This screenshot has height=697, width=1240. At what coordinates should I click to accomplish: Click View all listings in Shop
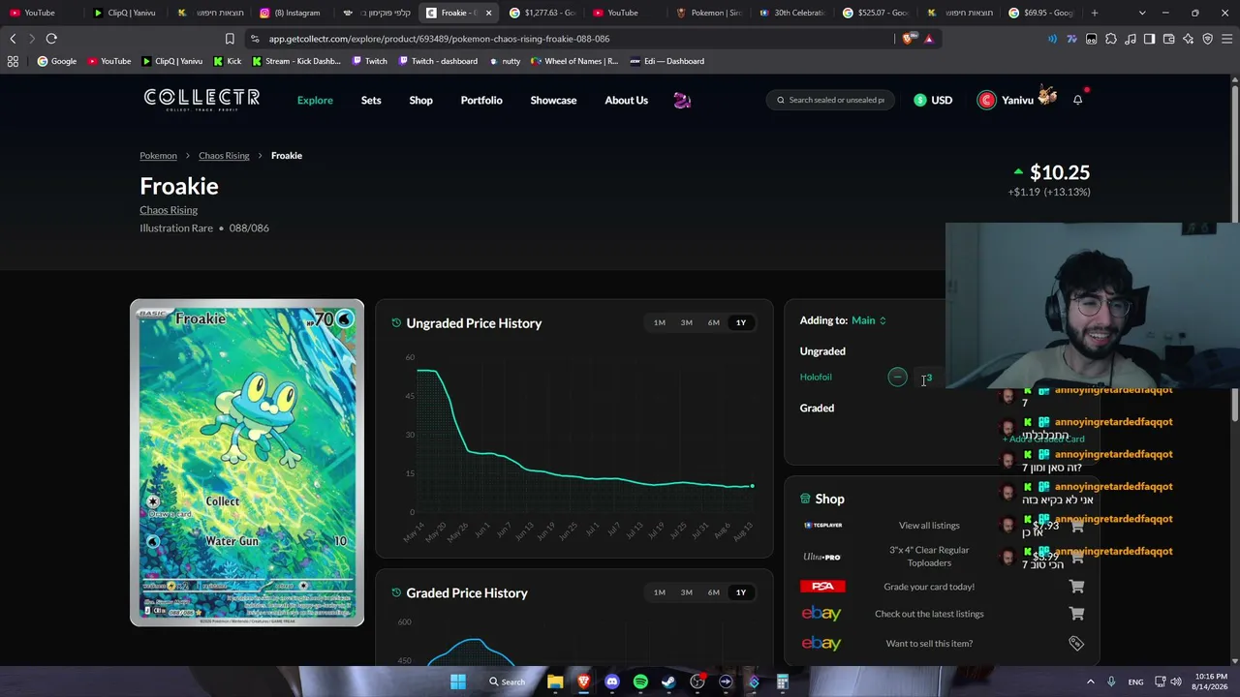[929, 526]
